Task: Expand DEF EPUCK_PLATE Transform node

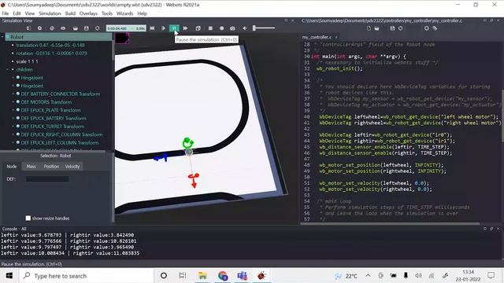Action: pyautogui.click(x=13, y=110)
